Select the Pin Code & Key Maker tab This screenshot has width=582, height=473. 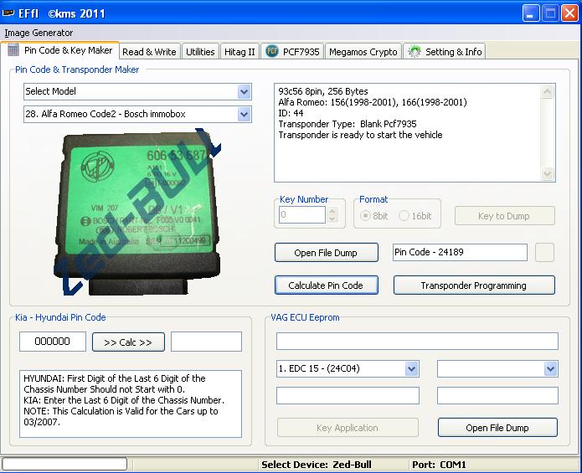click(60, 50)
